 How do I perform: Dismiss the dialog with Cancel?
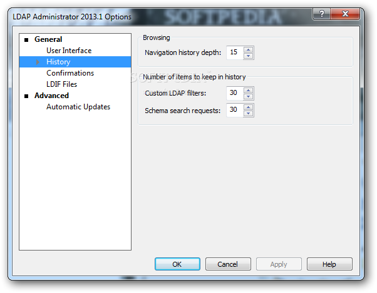[228, 264]
